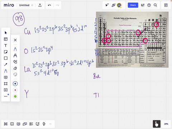Start presentation mode icon
Image resolution: width=172 pixels, height=129 pixels.
click(12, 124)
